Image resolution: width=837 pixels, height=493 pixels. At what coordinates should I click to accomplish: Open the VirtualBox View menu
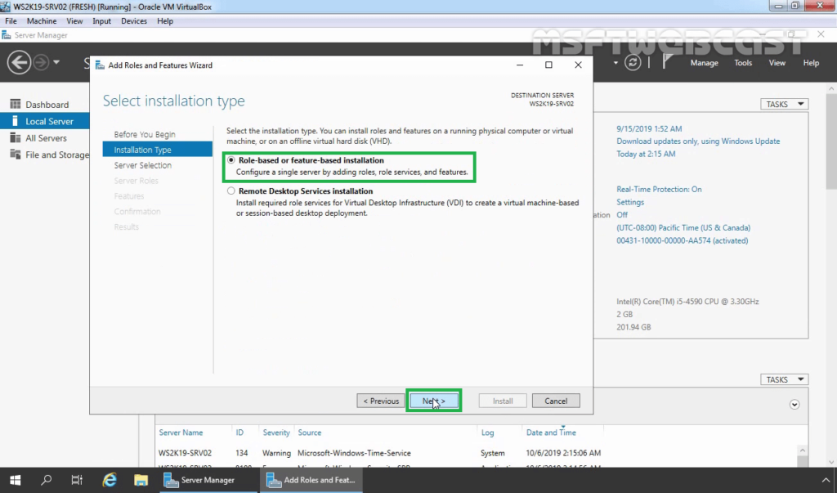click(x=74, y=20)
